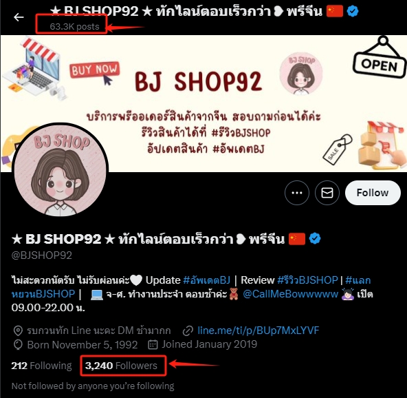Open the #รีวิวBJSHOP hashtag link
The height and width of the screenshot is (398, 407).
click(307, 280)
